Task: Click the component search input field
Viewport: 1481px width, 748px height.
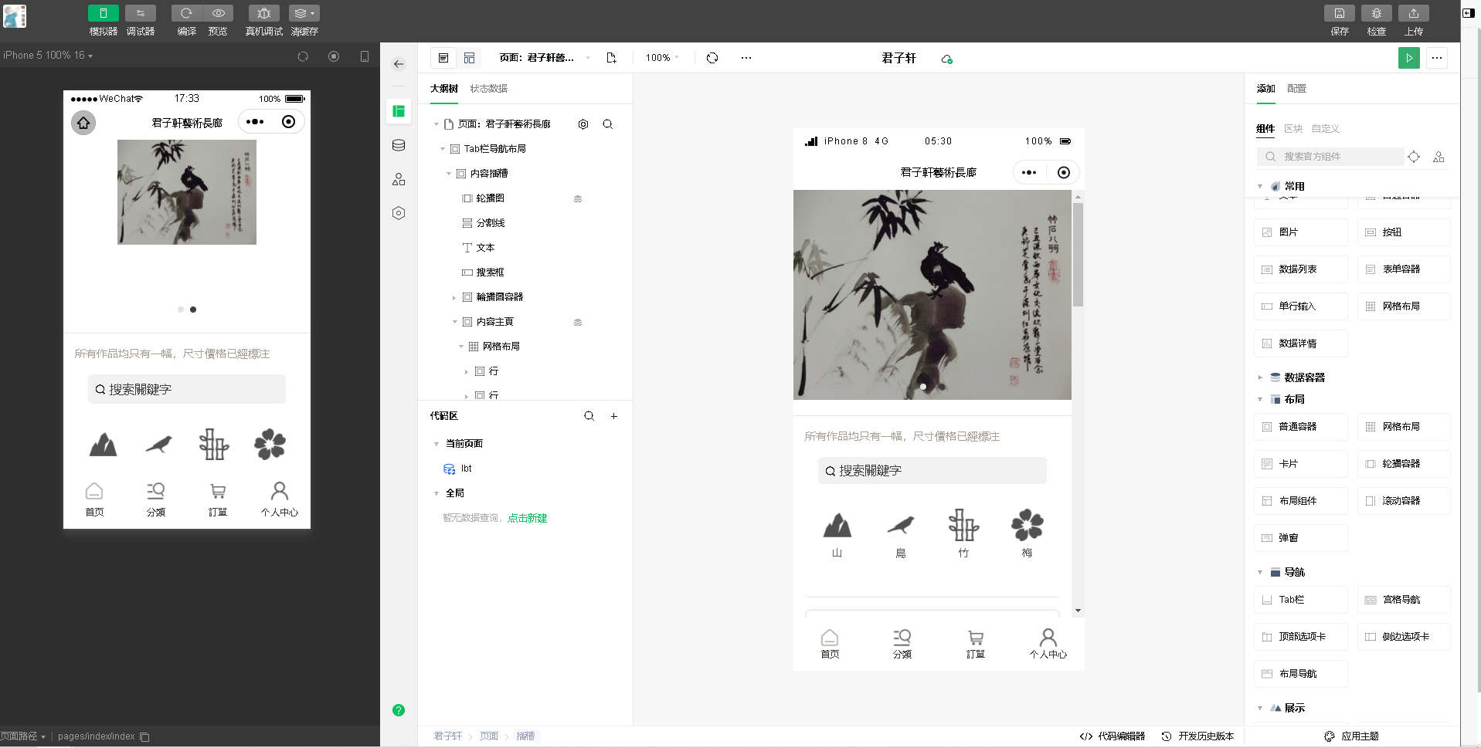Action: [1330, 157]
